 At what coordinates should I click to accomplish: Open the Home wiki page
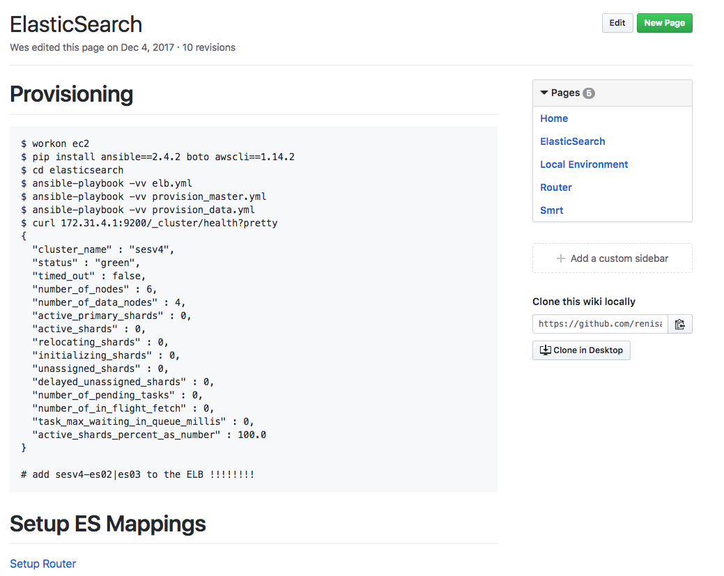pos(553,118)
